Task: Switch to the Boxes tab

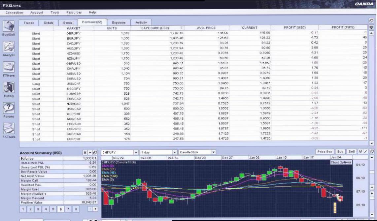Action: tap(68, 22)
